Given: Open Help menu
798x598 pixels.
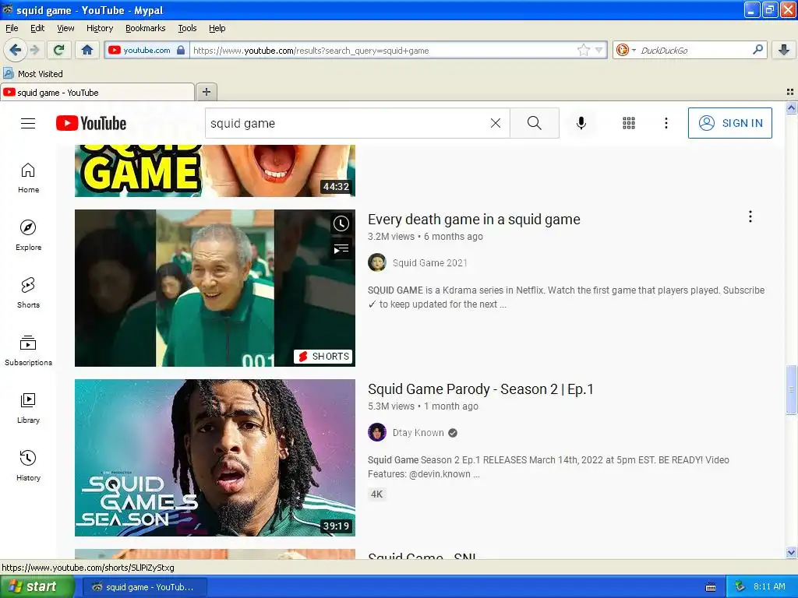Looking at the screenshot, I should 217,28.
